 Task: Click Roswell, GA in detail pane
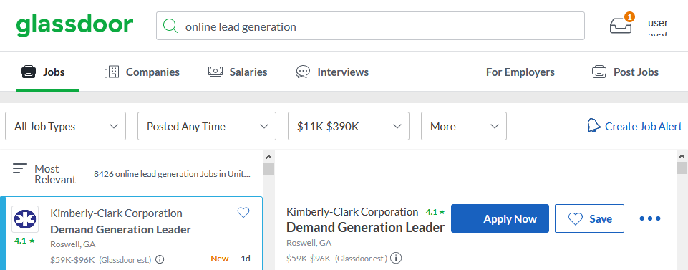pos(309,243)
